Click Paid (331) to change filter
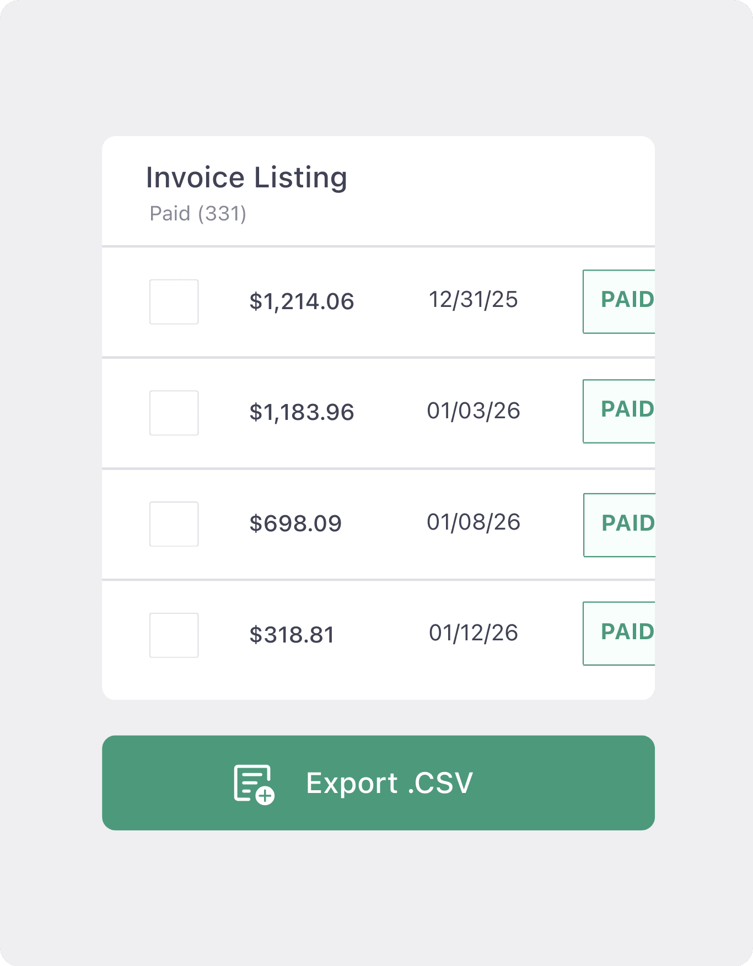753x966 pixels. [197, 214]
